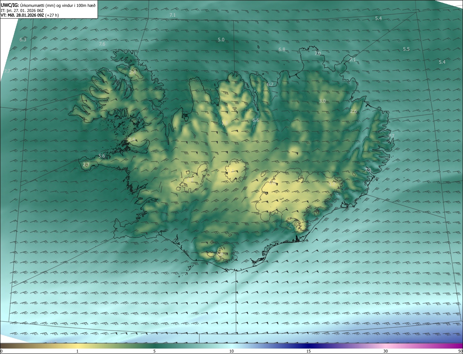Screen dimensions: 463x354
Task: Click the map value label 5.5
Action: 406,49
